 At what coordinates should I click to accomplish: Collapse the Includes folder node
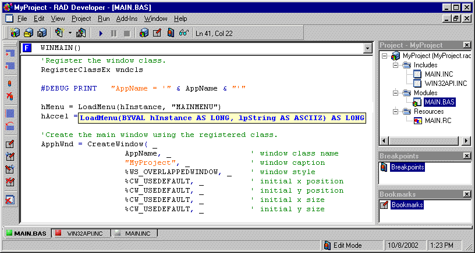[x=396, y=65]
